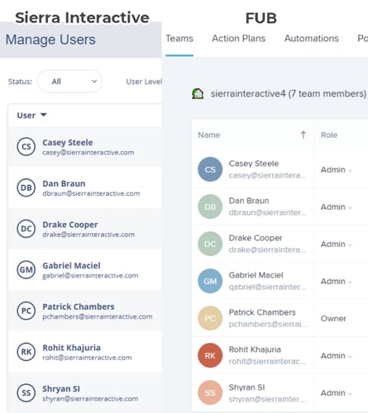The image size is (368, 413).
Task: Click dbraun@sierrainteractive.com email in Manage Users
Action: pos(91,193)
